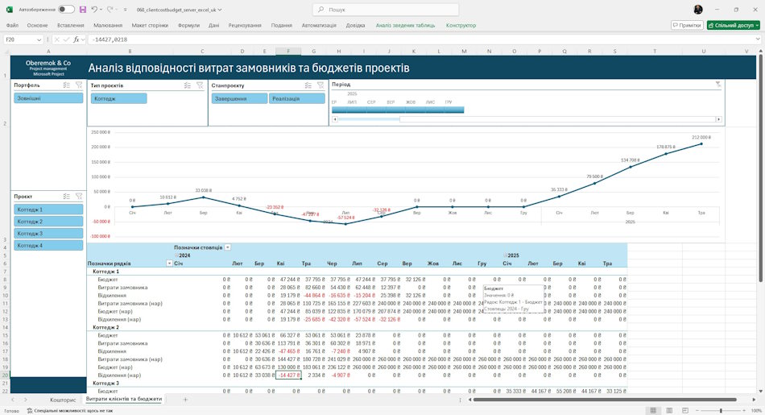The width and height of the screenshot is (765, 415).
Task: Click the selected period bar in the Період timeline
Action: pos(398,110)
